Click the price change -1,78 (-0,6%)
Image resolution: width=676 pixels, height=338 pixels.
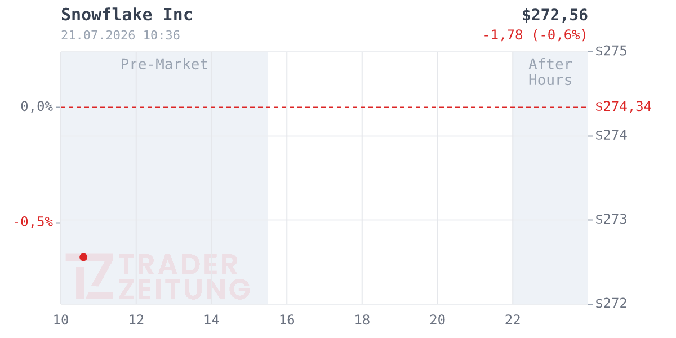click(x=535, y=35)
